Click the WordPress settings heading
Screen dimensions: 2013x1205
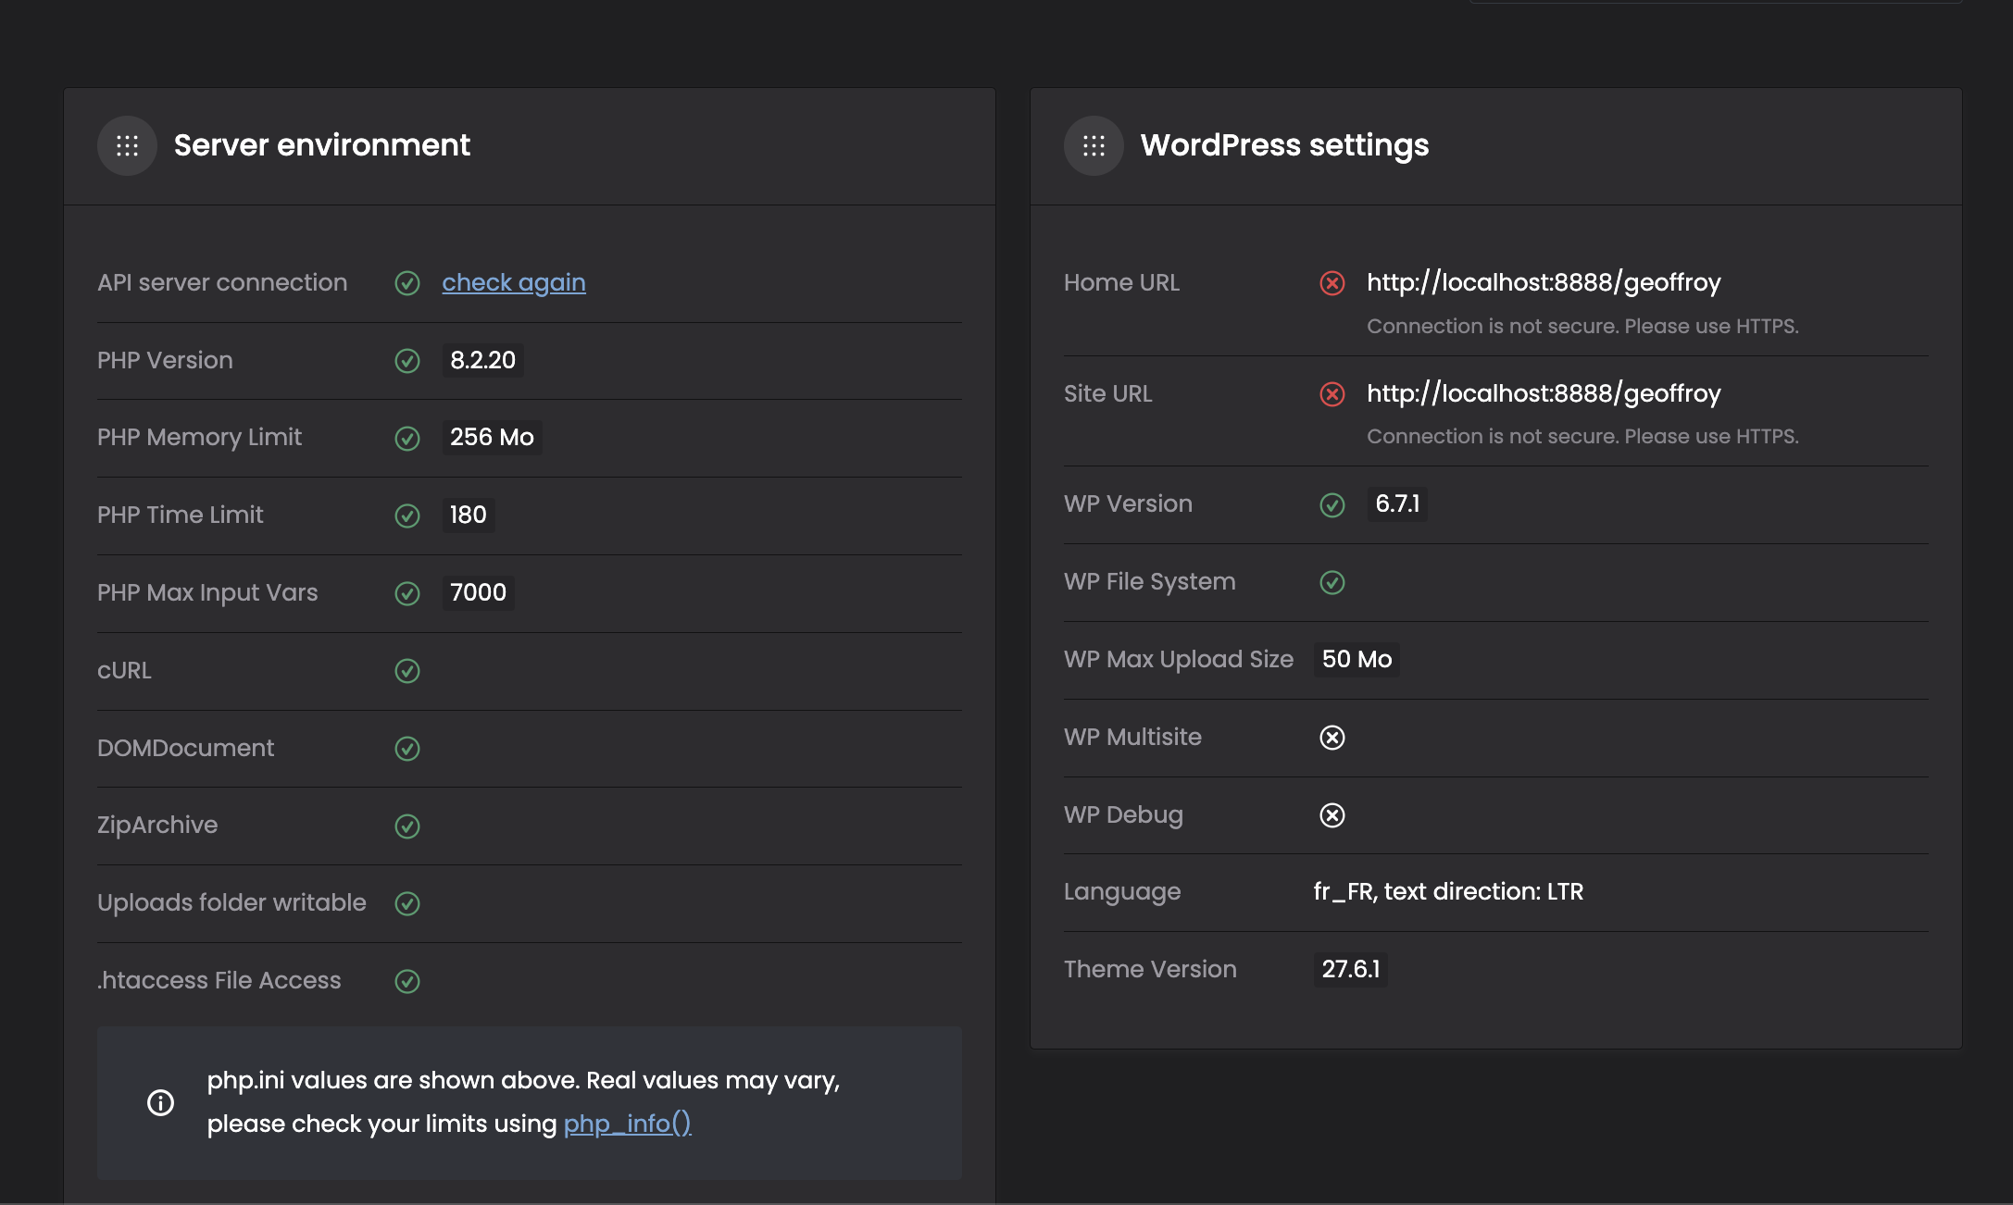1284,145
